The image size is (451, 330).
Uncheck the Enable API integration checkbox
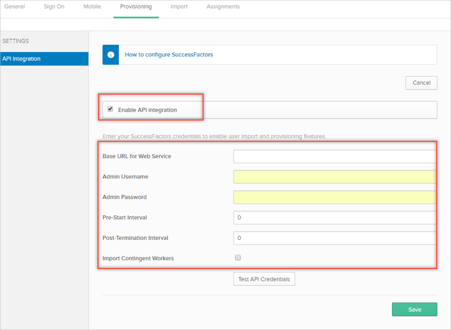pos(110,109)
